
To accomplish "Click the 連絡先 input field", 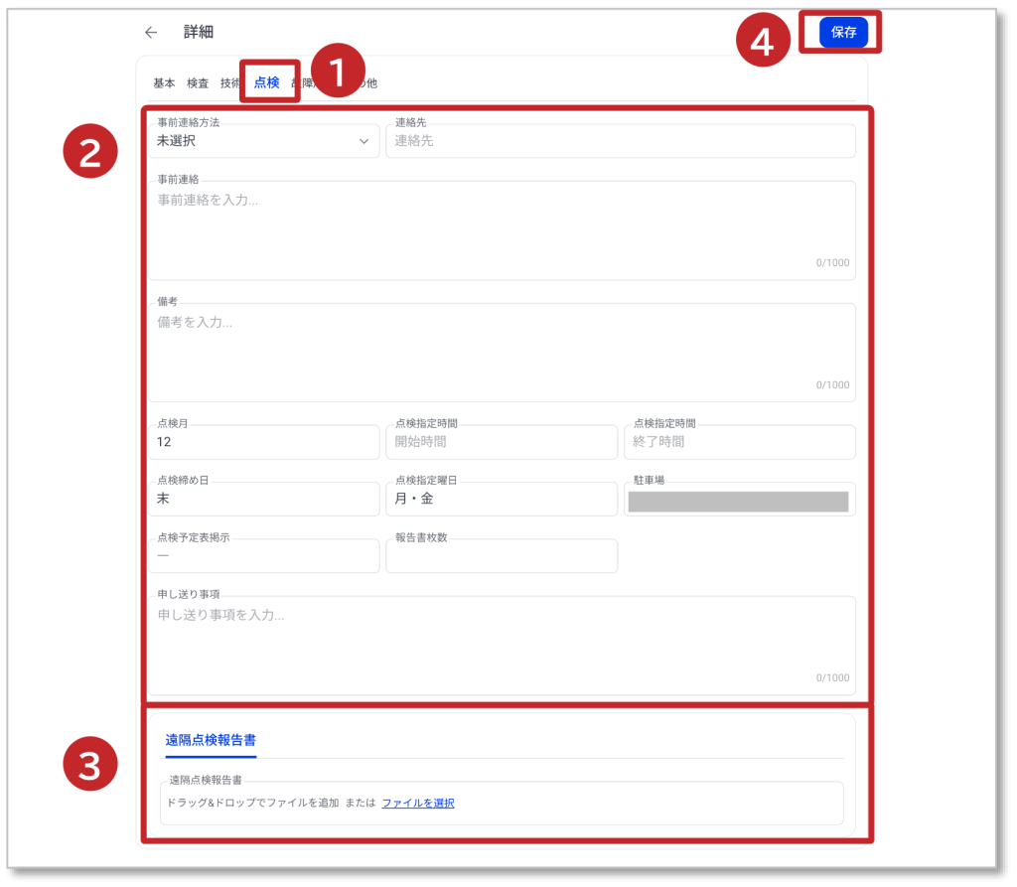I will [x=620, y=141].
